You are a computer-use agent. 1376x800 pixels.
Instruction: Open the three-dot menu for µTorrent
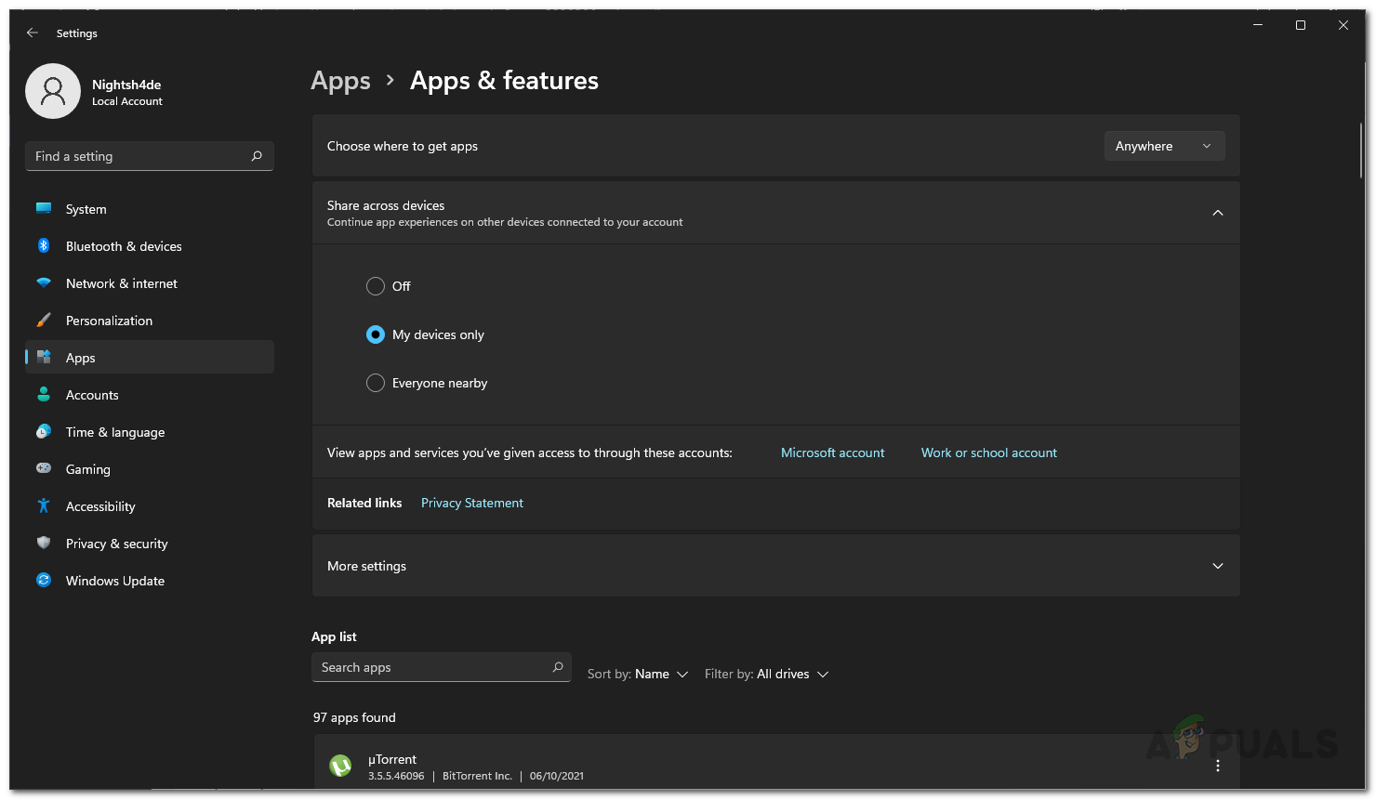(x=1217, y=766)
